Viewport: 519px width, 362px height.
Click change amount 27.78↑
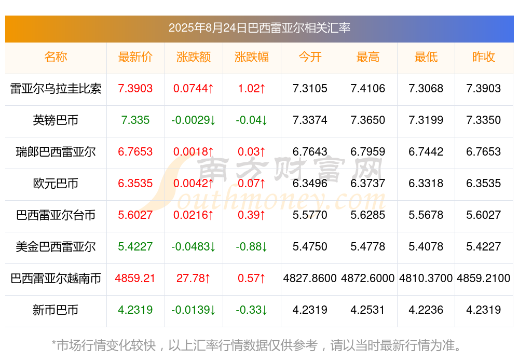(x=193, y=279)
